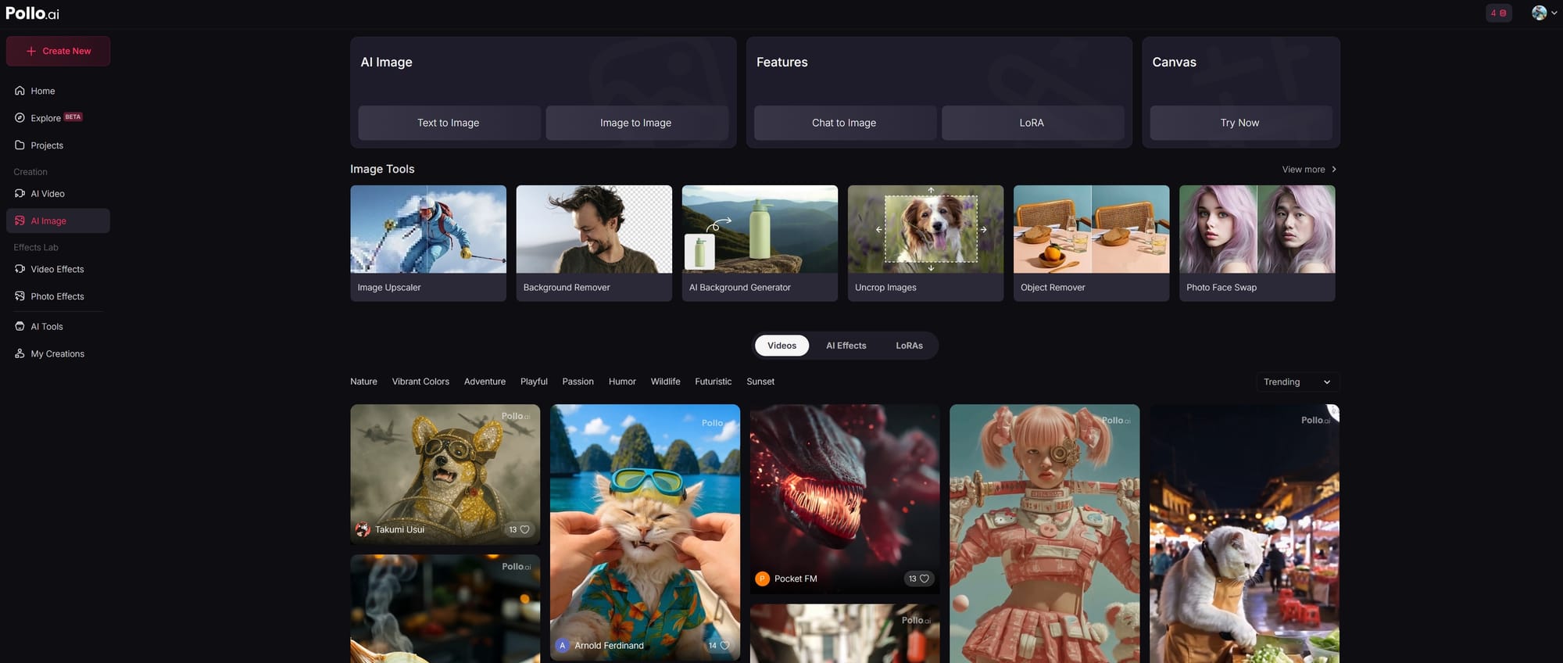This screenshot has width=1563, height=663.
Task: Click the Photo Effects sidebar icon
Action: point(20,296)
